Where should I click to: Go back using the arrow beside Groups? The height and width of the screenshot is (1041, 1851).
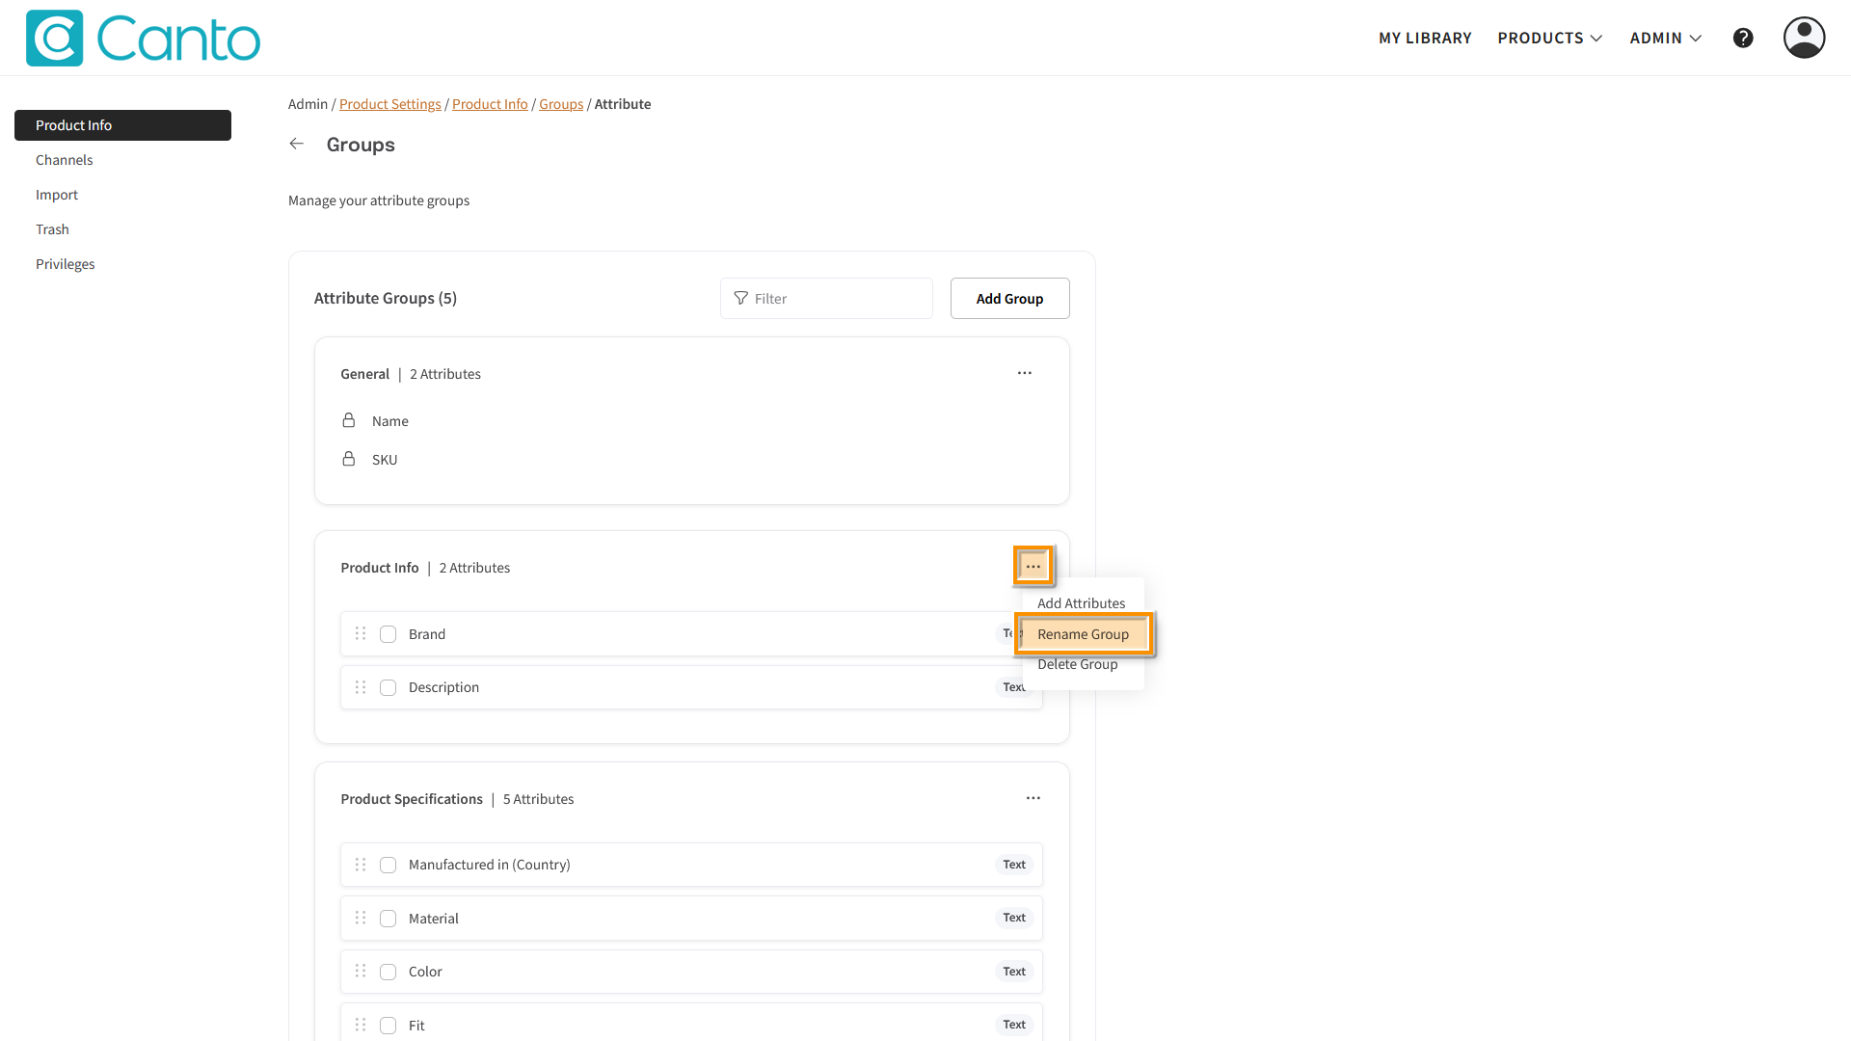tap(297, 144)
